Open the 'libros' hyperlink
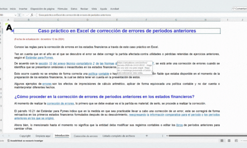Viewport: 247px width, 148px height. click(179, 125)
